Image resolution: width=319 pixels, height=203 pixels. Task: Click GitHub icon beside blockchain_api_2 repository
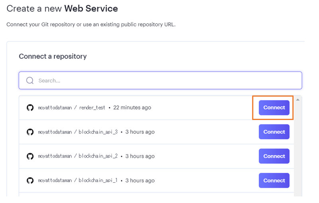30,156
